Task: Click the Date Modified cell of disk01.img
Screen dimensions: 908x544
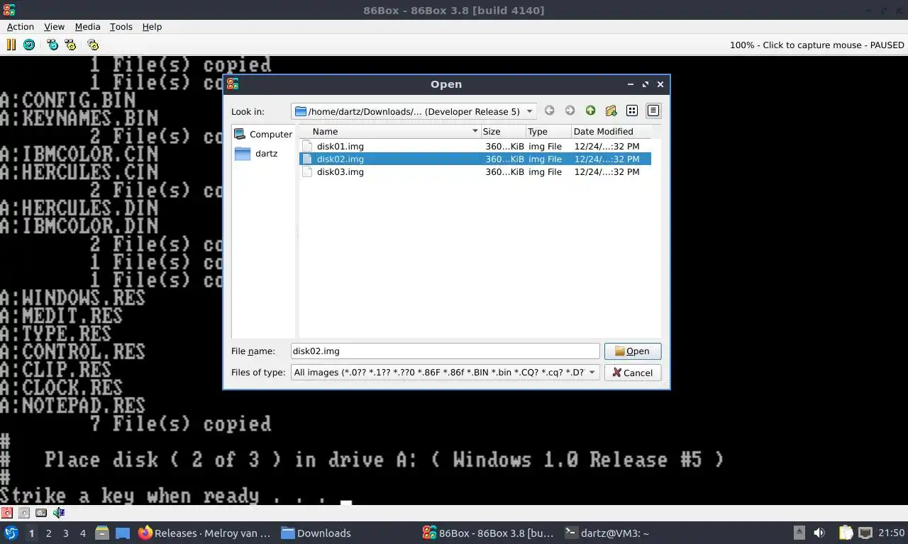Action: click(x=607, y=147)
